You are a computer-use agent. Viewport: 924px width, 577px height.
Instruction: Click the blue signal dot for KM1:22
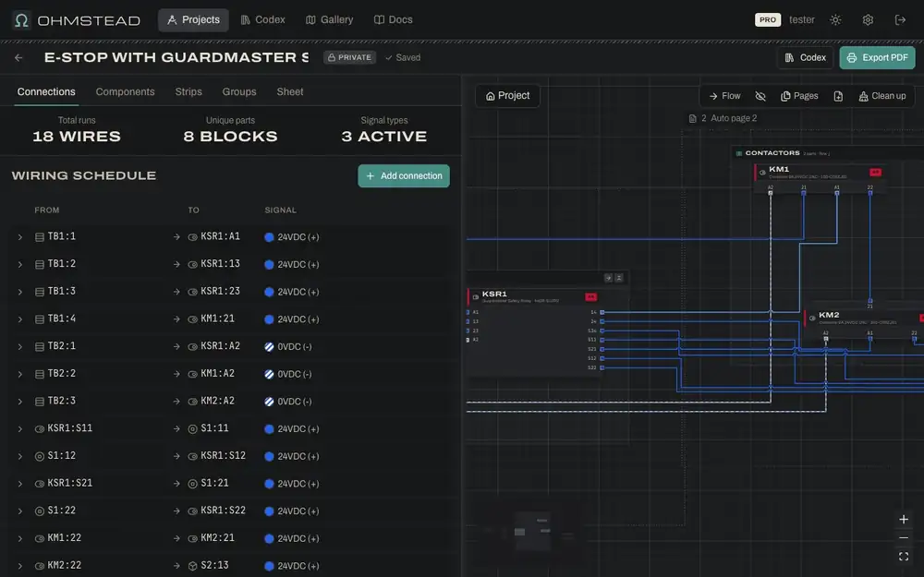tap(269, 539)
